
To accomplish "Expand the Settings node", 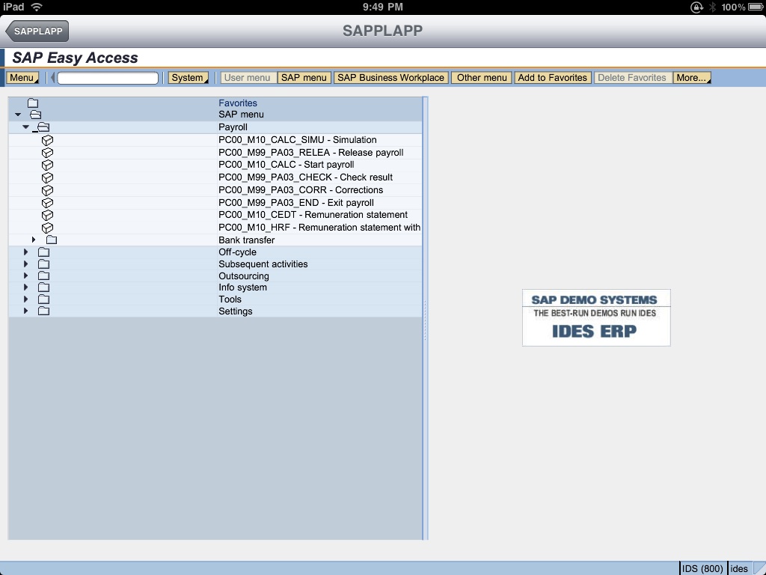I will [x=26, y=311].
